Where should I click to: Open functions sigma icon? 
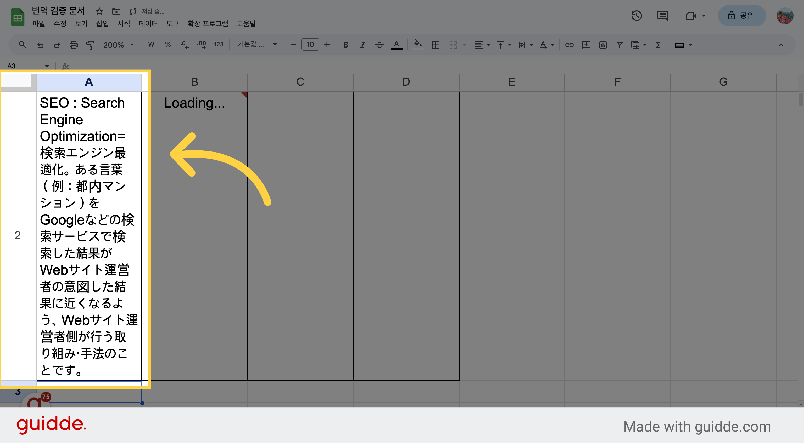click(x=658, y=45)
